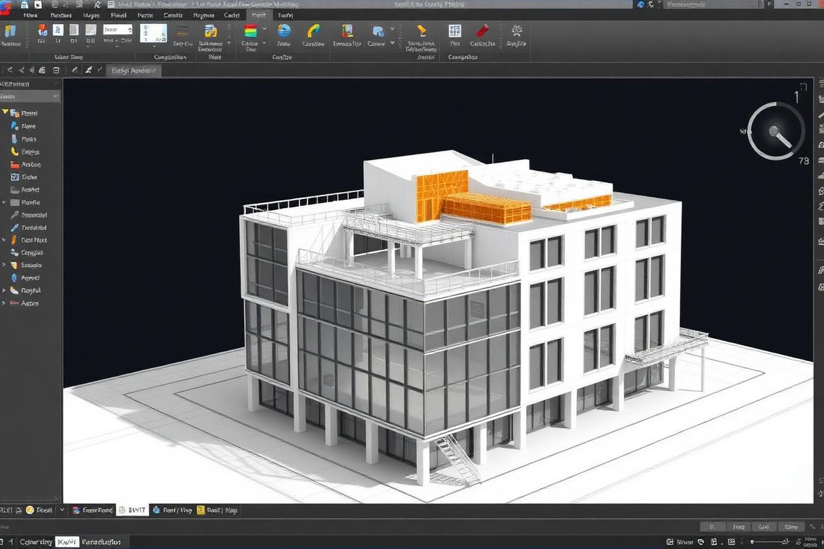This screenshot has height=549, width=824.
Task: Click the highlighted white status bar mode button
Action: pyautogui.click(x=66, y=541)
